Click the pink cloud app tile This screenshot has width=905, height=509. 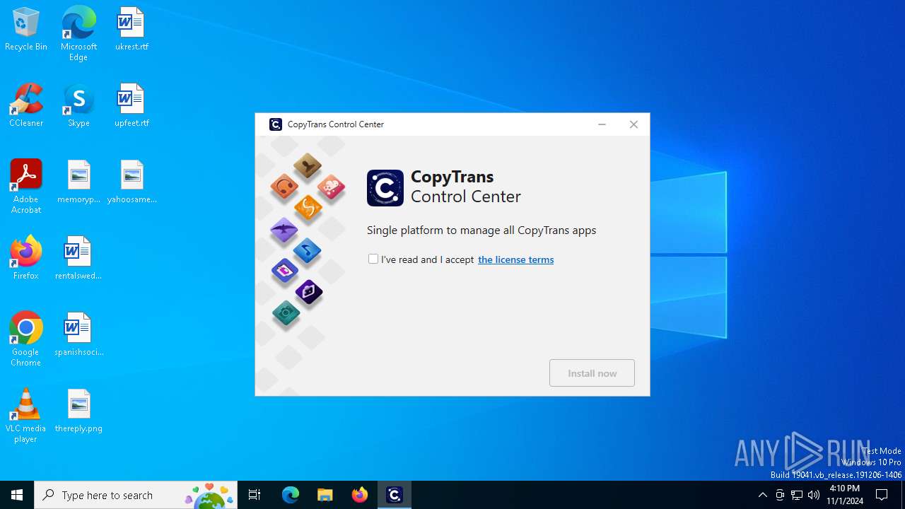coord(331,188)
